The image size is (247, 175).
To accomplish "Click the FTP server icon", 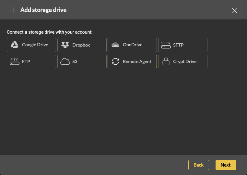I will (x=15, y=61).
